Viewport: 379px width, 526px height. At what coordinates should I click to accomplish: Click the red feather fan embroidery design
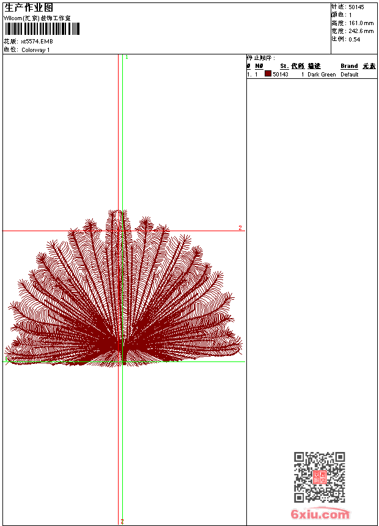click(122, 294)
